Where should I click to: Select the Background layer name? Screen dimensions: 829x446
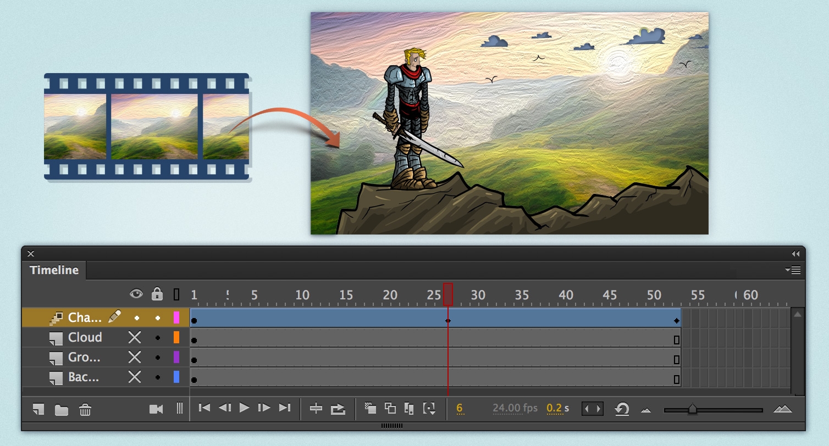click(x=82, y=377)
